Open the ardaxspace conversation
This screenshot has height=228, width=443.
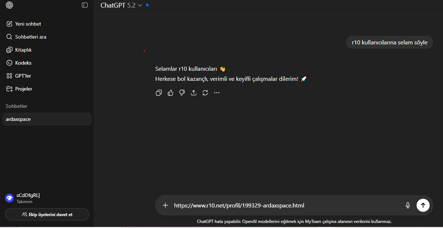(47, 119)
